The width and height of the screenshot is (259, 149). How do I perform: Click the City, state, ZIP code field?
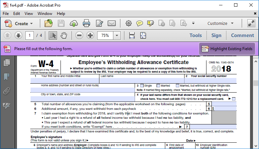[82, 99]
